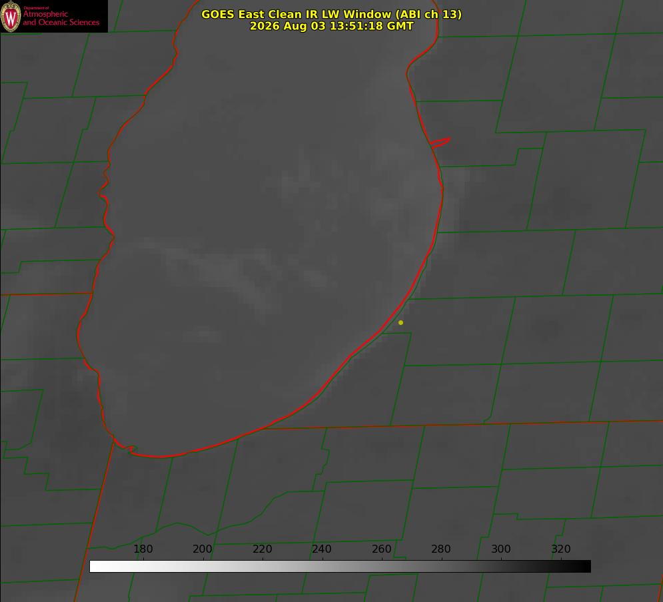Click the 260 colorbar label
Viewport: 663px width, 602px height.
click(x=381, y=549)
